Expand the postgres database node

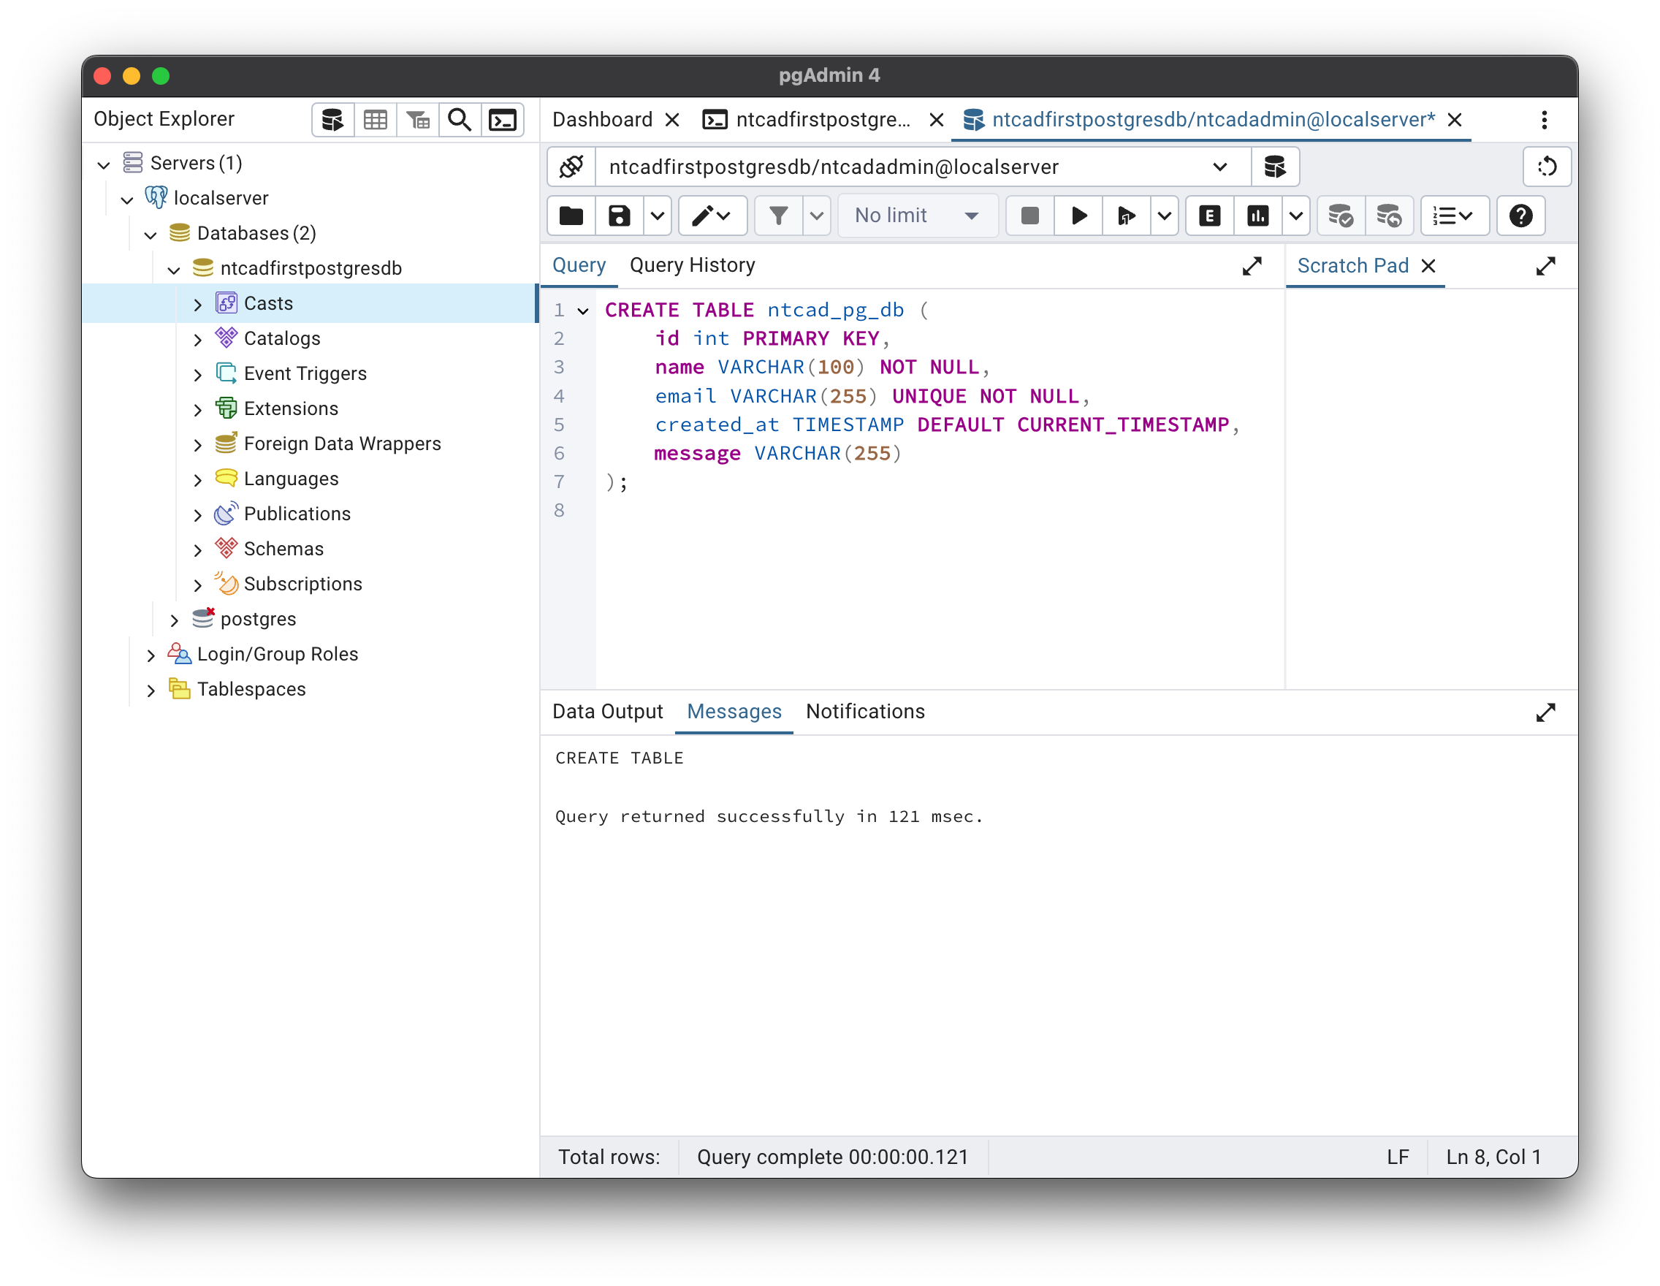pyautogui.click(x=174, y=620)
